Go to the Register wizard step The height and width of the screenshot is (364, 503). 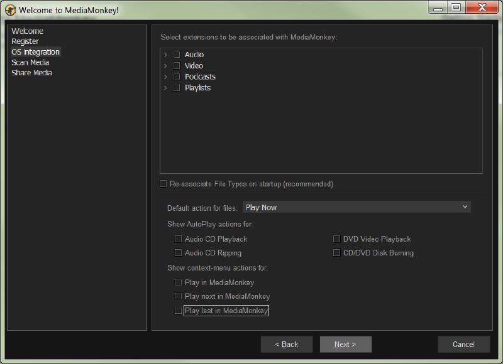[25, 41]
